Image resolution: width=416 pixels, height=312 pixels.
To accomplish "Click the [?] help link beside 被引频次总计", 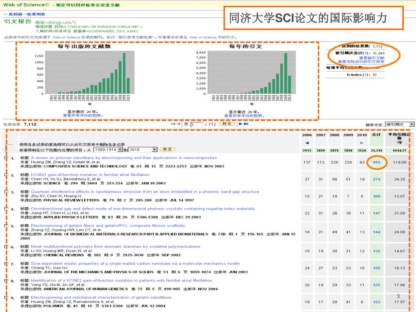I will [x=366, y=53].
